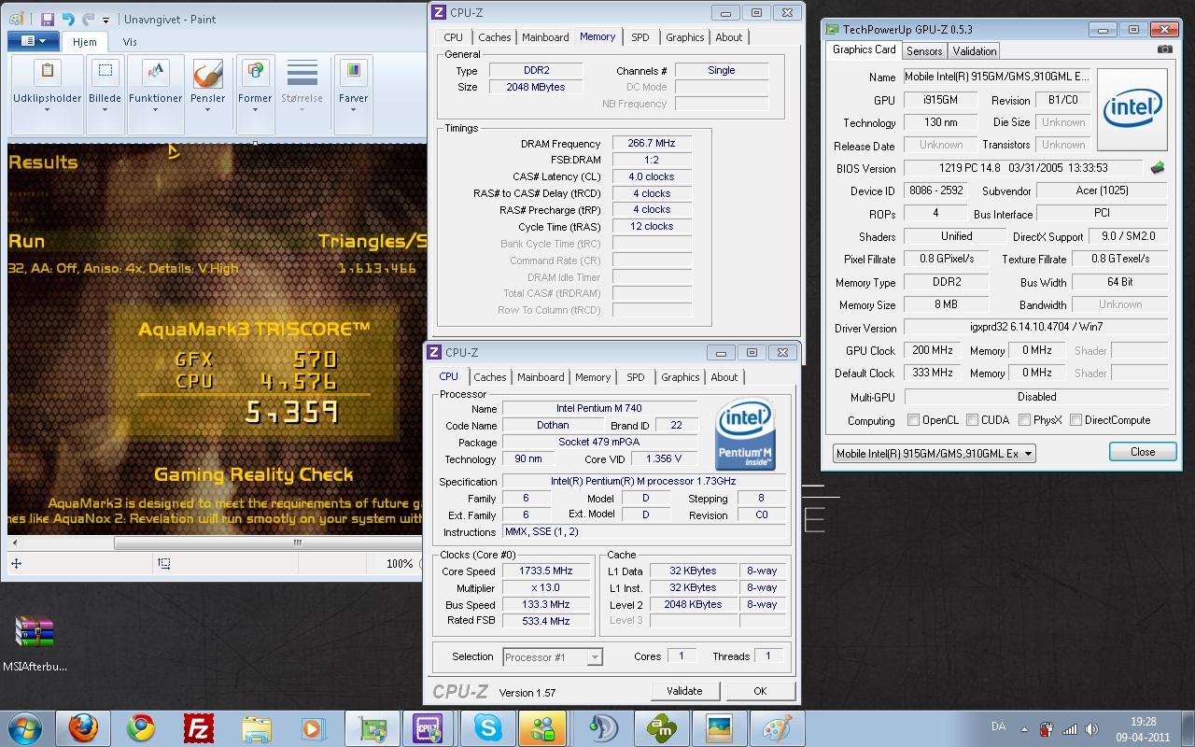Save the Paint image with the floppy icon
Image resolution: width=1195 pixels, height=747 pixels.
[47, 19]
